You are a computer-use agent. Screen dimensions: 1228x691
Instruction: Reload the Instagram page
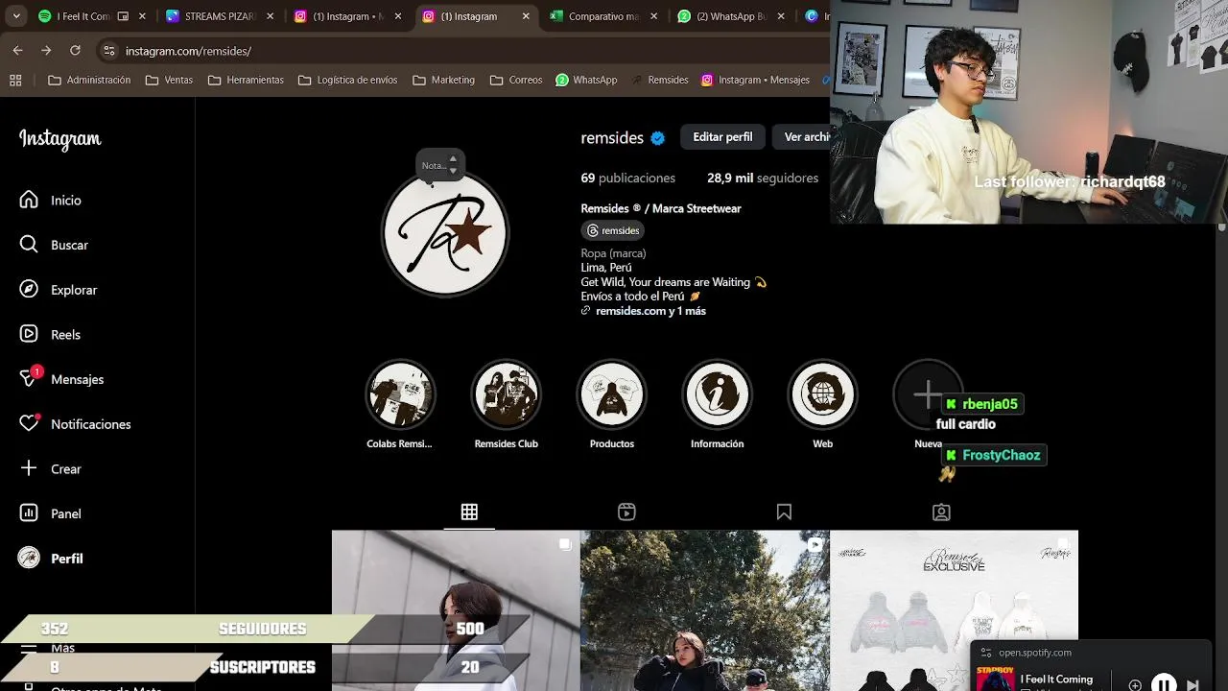tap(75, 51)
